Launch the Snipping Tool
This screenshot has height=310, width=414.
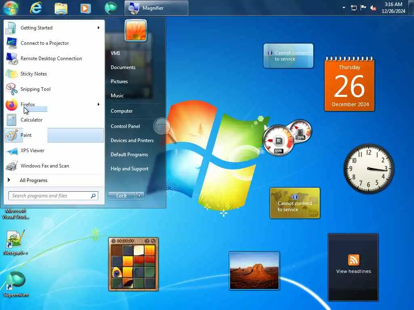click(x=54, y=89)
